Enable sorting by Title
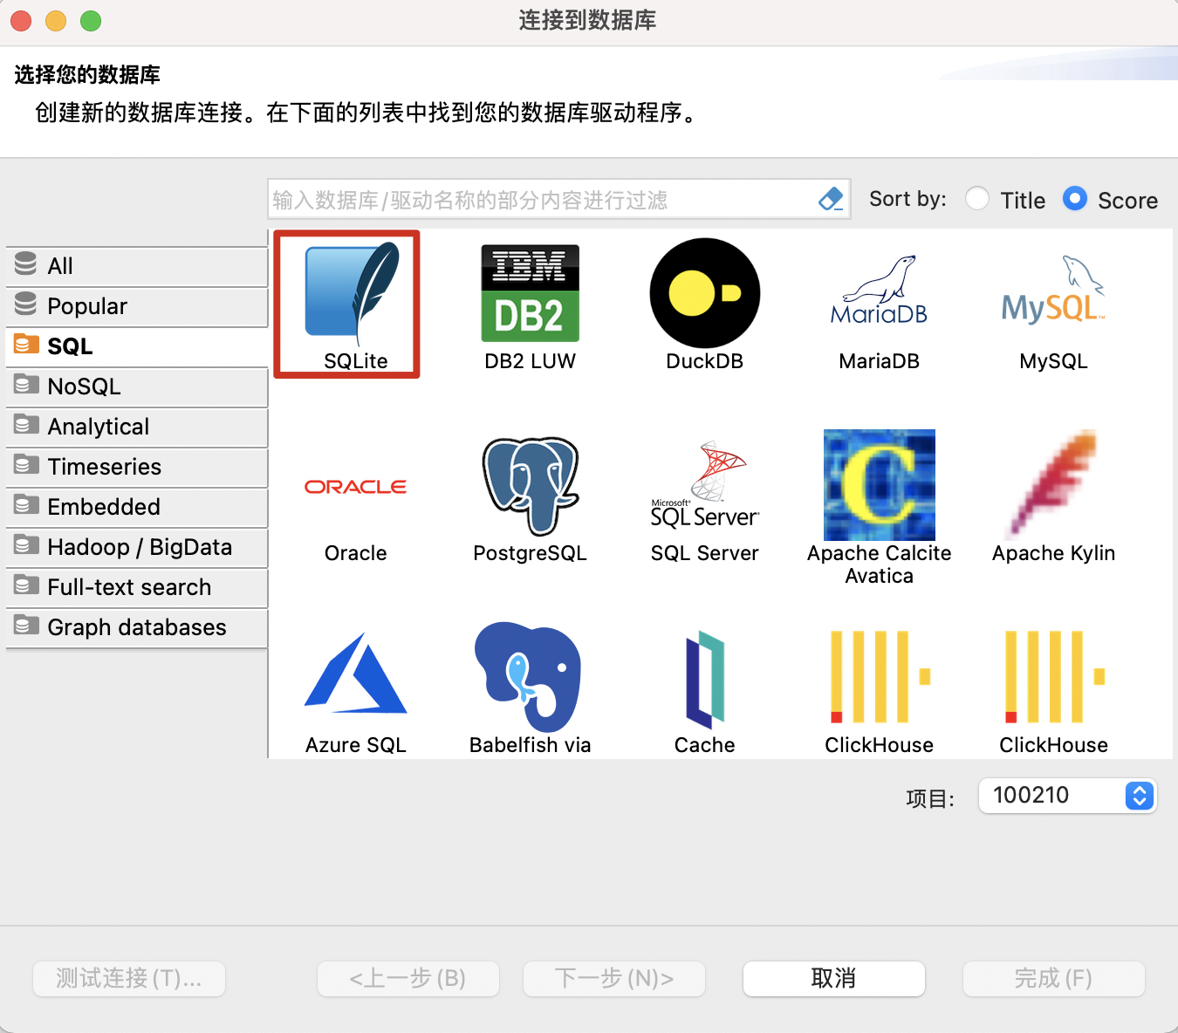This screenshot has height=1033, width=1178. click(x=977, y=198)
